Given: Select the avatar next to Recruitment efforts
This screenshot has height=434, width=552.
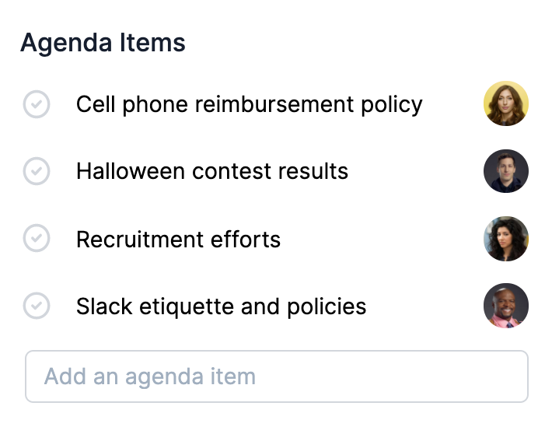Looking at the screenshot, I should 506,239.
